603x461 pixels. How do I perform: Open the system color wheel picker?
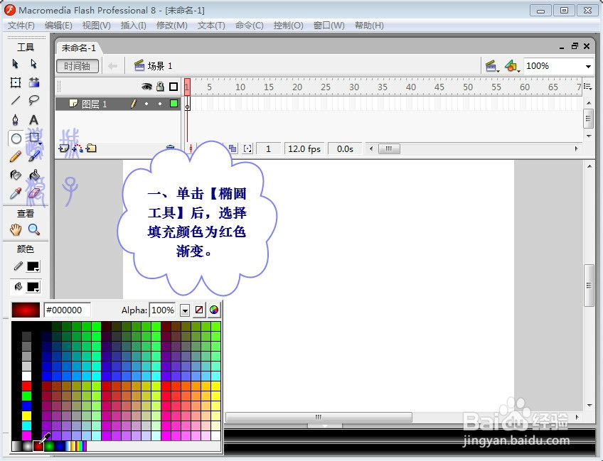coord(214,310)
